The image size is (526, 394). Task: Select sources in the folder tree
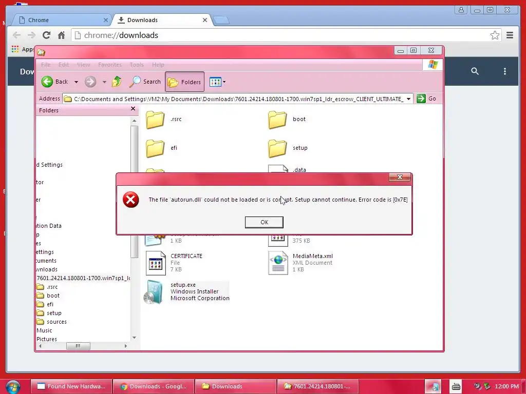pos(57,322)
